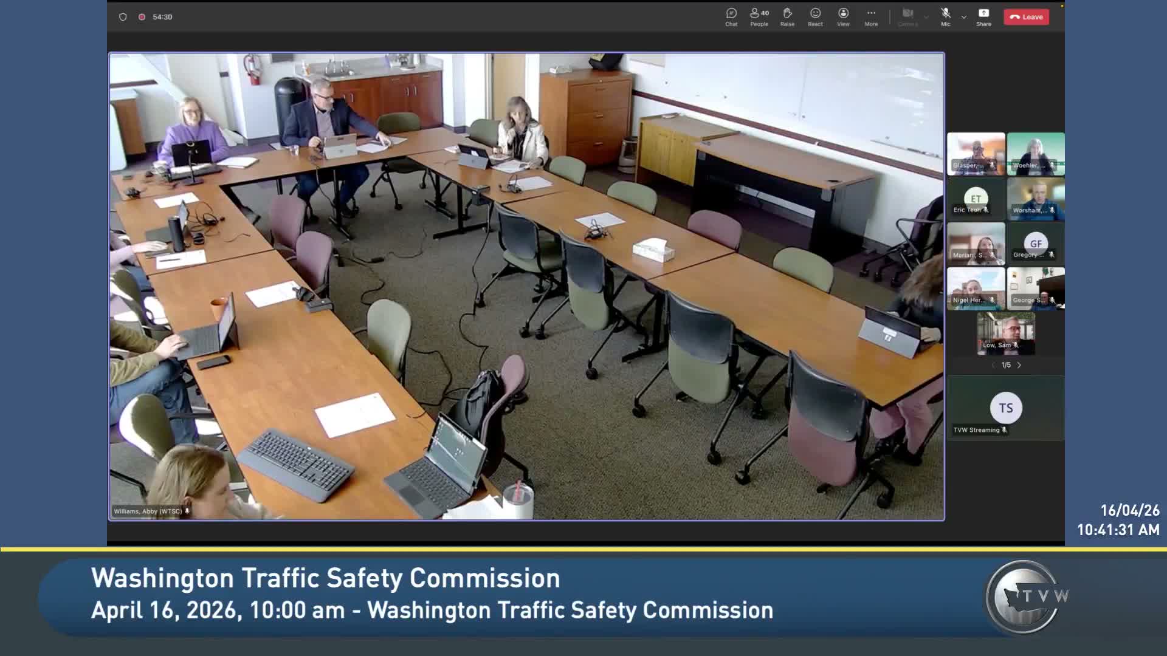Viewport: 1167px width, 656px height.
Task: Expand the Camera options arrow
Action: [x=926, y=17]
